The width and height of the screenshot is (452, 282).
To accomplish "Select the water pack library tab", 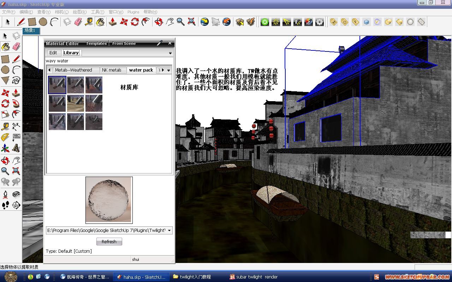I will [x=141, y=70].
